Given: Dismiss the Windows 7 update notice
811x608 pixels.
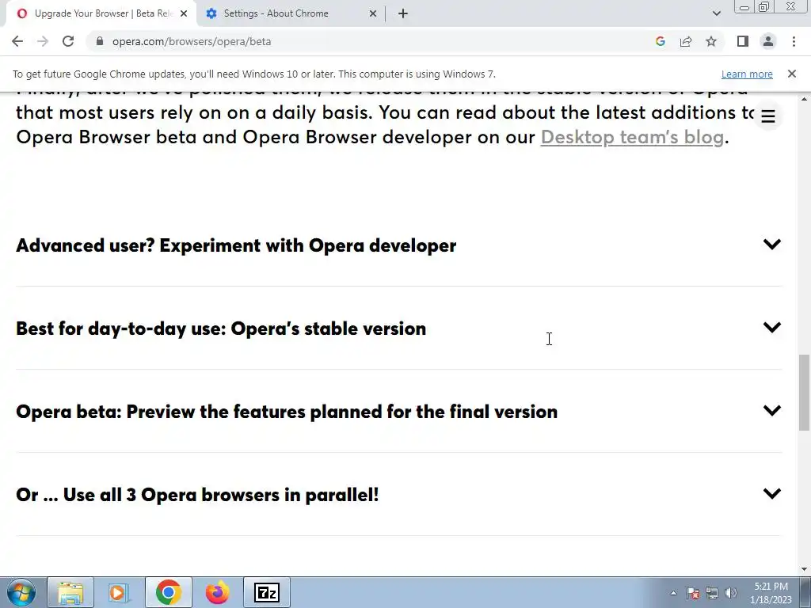Looking at the screenshot, I should 791,74.
